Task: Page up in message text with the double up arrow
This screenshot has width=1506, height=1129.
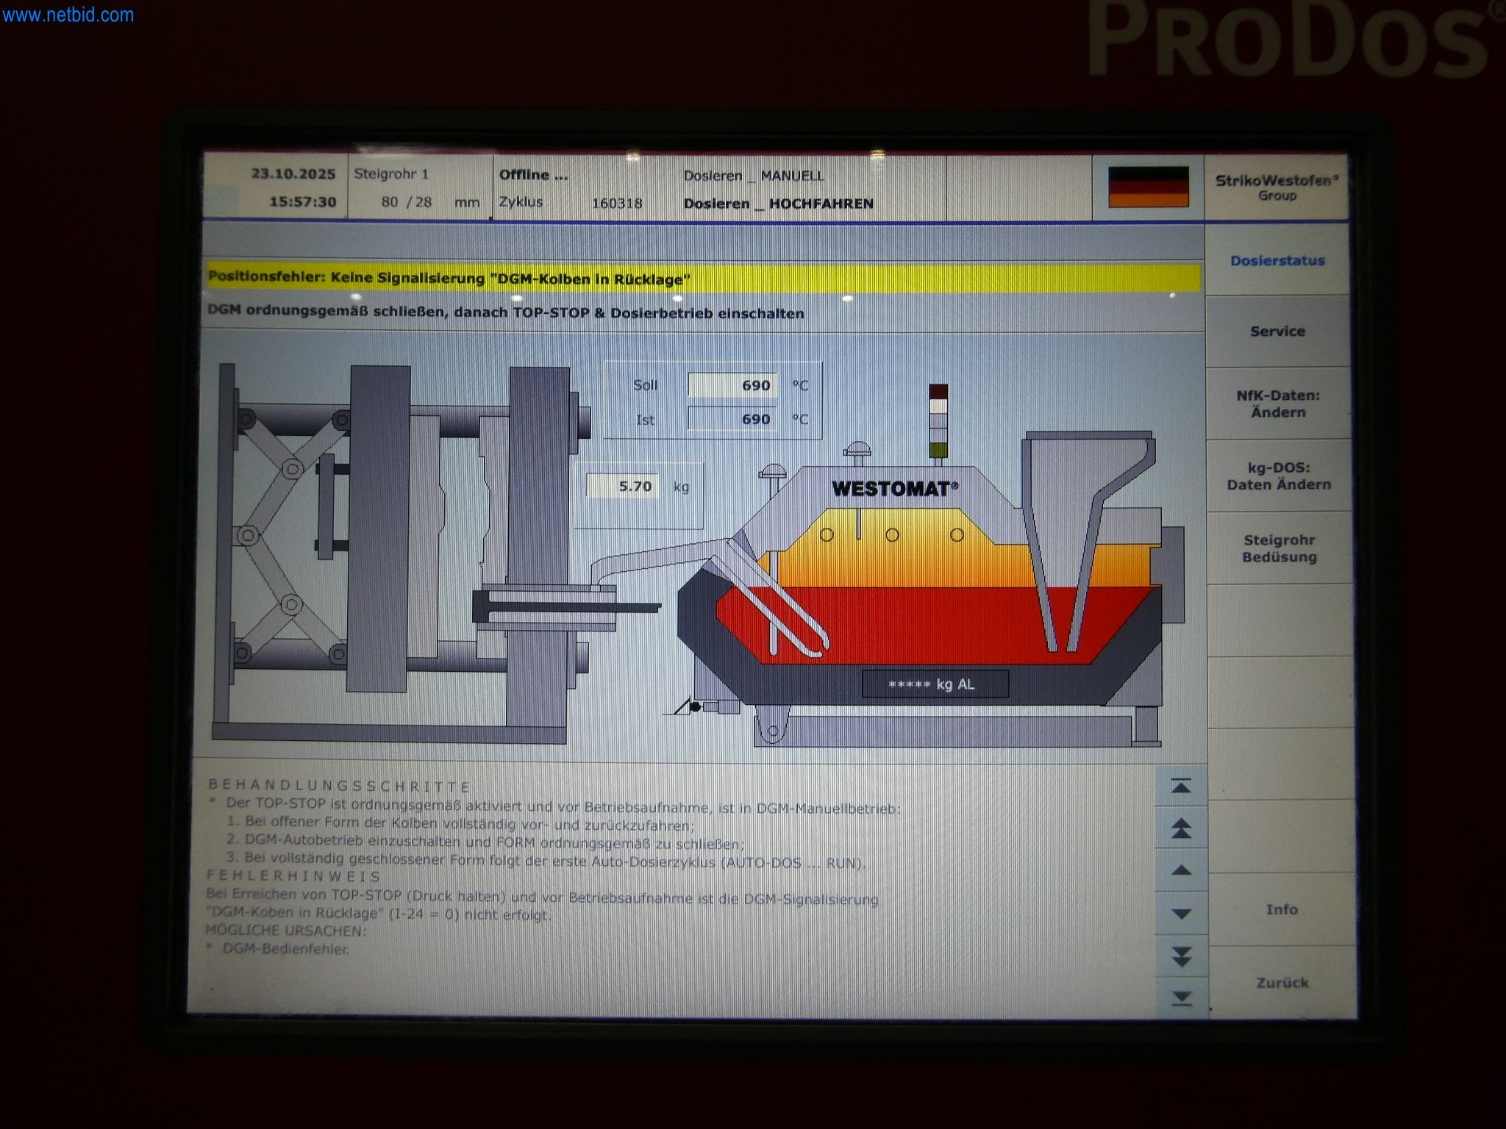Action: tap(1181, 828)
